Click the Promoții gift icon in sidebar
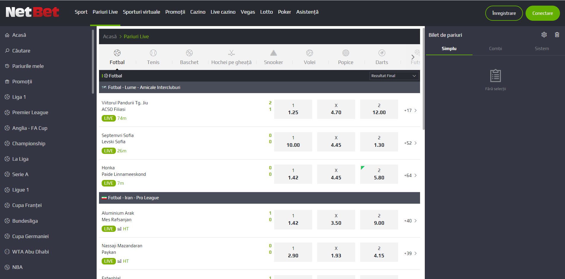 coord(7,82)
